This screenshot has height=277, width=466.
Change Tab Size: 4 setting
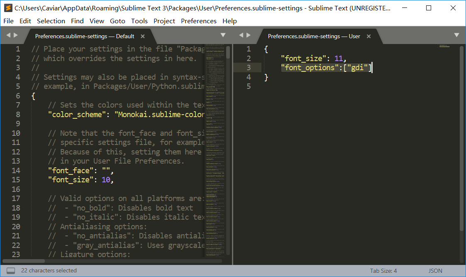383,271
